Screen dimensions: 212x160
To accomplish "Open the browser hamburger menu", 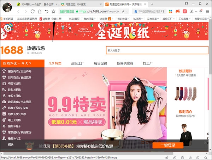I will tap(207, 12).
